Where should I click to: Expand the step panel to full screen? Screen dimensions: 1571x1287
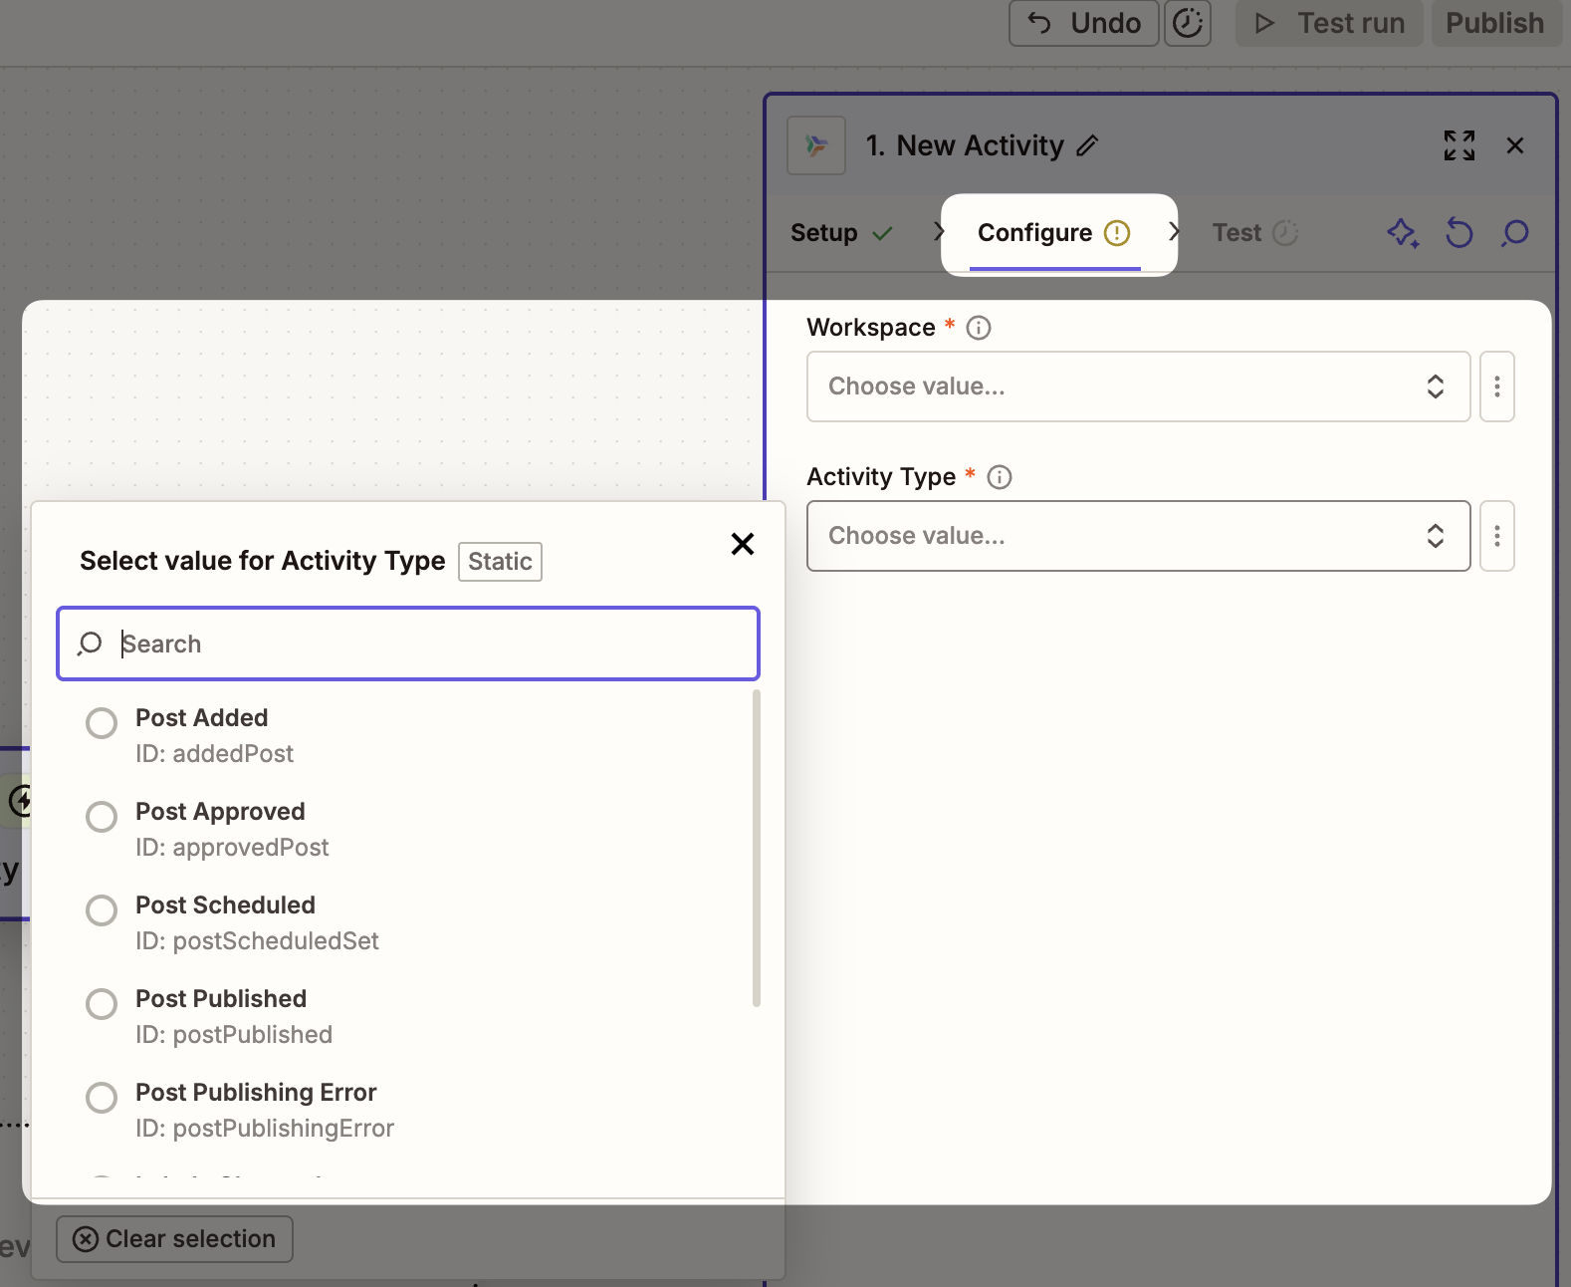[1459, 146]
